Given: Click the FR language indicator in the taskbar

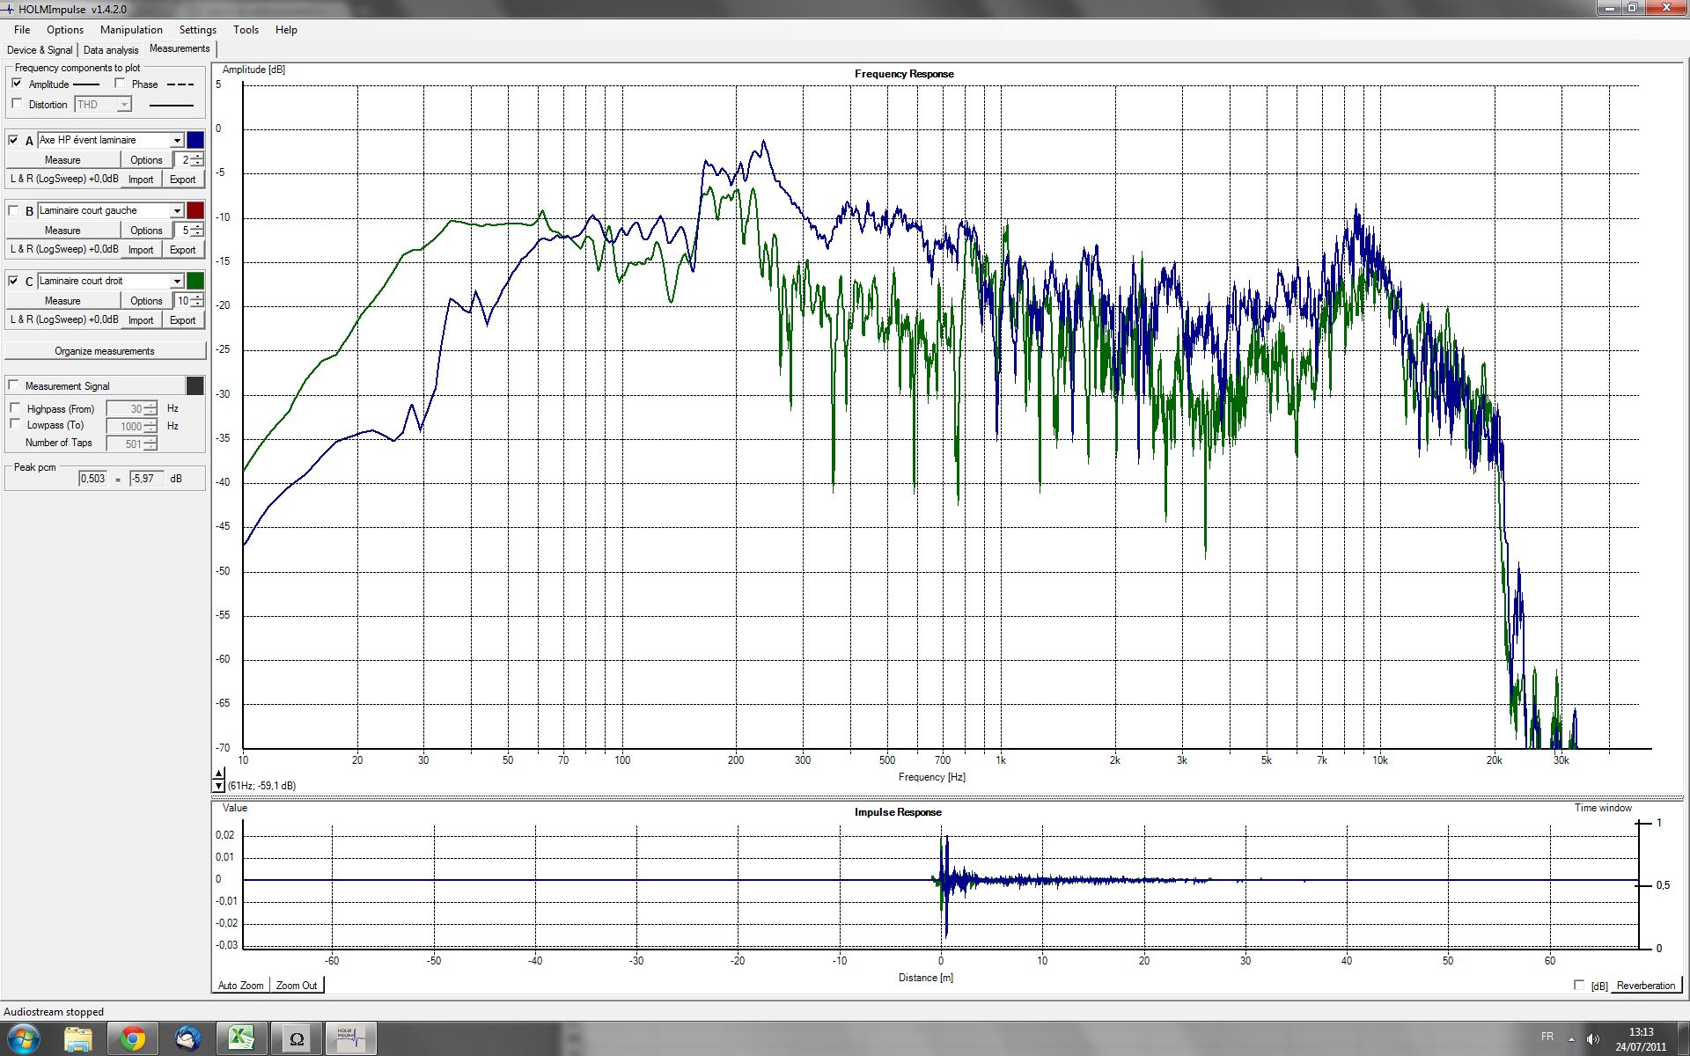Looking at the screenshot, I should point(1547,1037).
